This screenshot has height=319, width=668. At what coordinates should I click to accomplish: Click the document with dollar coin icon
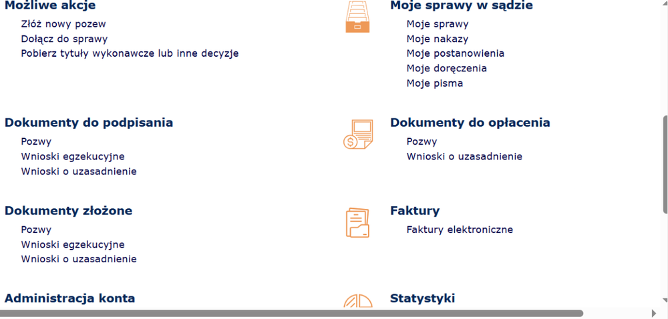click(x=358, y=134)
